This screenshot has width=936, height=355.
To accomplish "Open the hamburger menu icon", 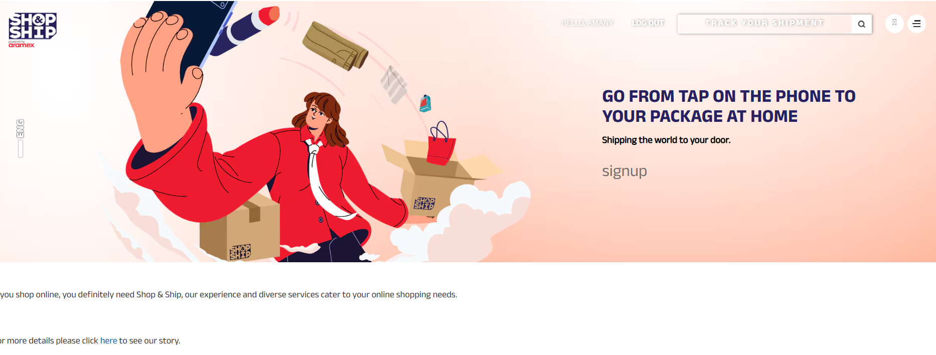I will point(916,24).
